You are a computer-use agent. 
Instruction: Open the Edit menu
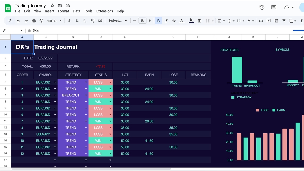pyautogui.click(x=27, y=11)
